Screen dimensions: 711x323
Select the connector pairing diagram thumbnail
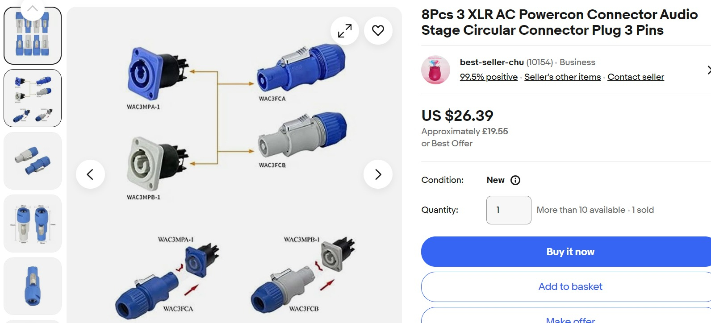pos(33,98)
